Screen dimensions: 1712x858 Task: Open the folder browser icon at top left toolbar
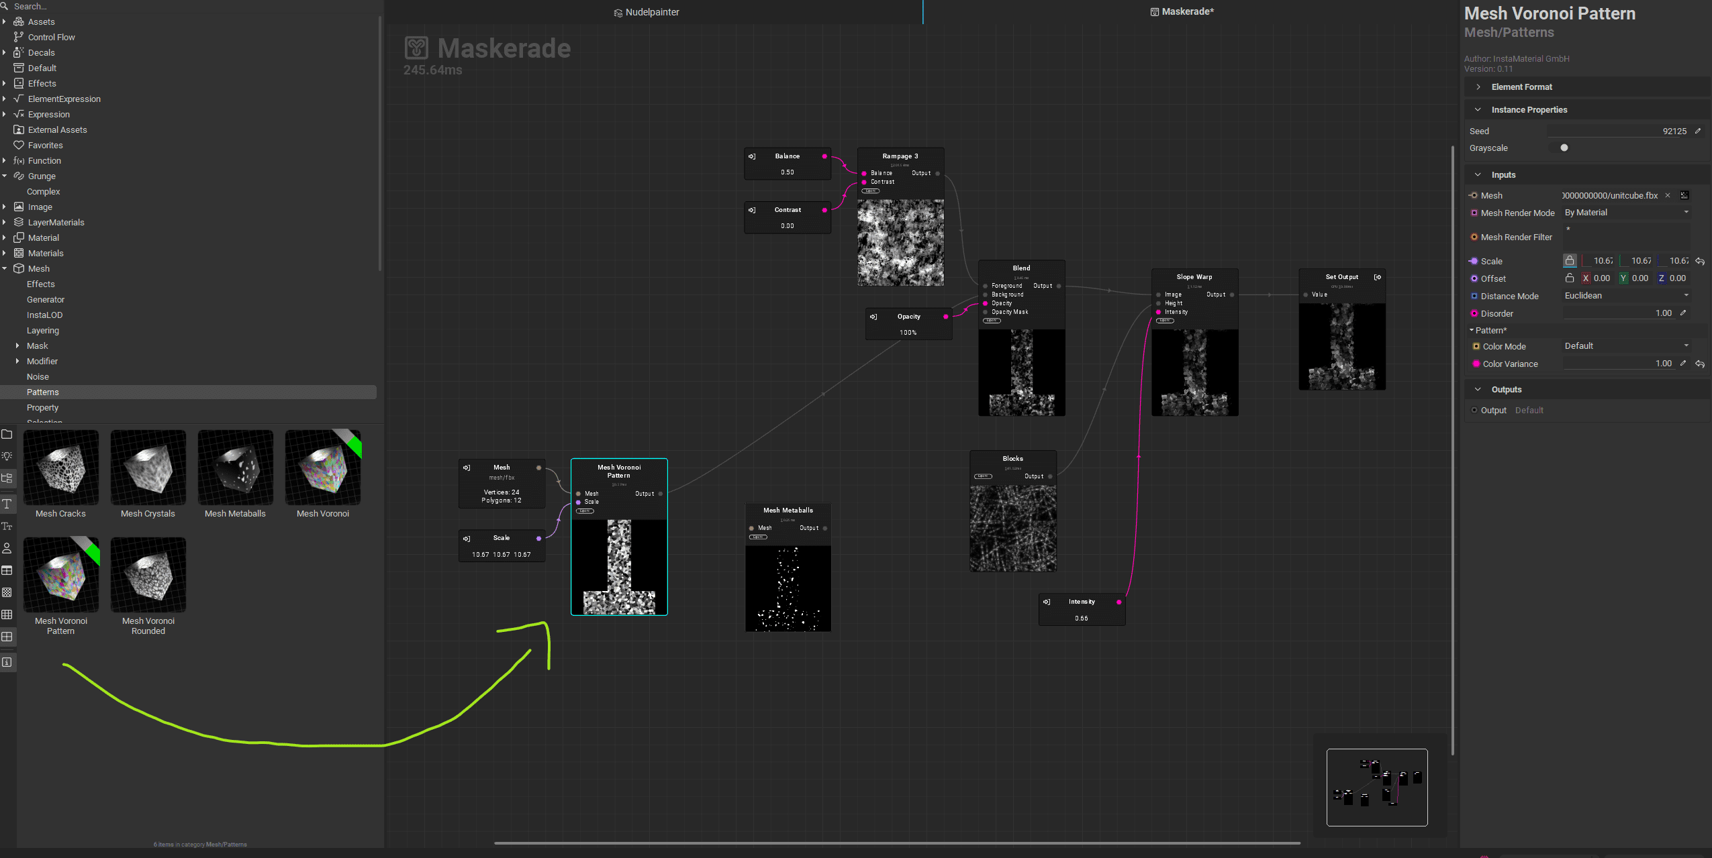pyautogui.click(x=7, y=434)
